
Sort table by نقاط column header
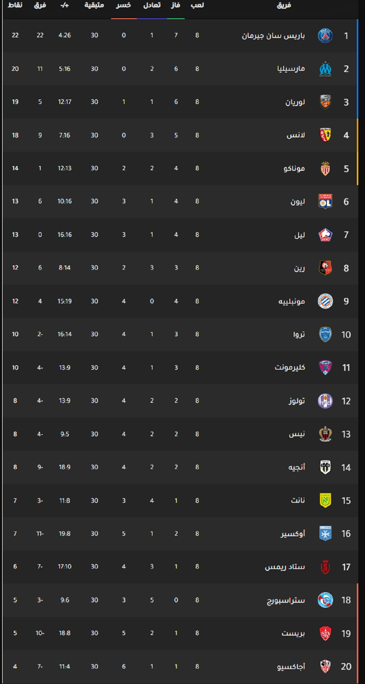15,5
